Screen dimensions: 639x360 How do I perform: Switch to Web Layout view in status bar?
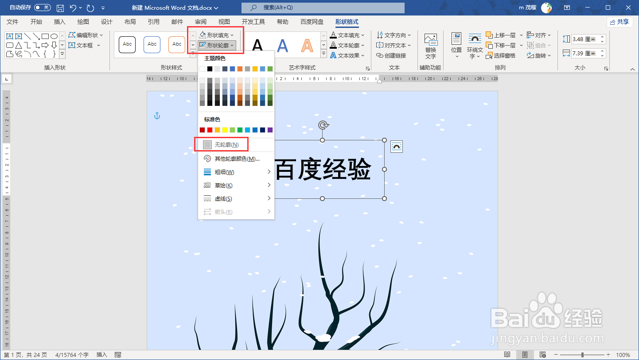point(542,355)
